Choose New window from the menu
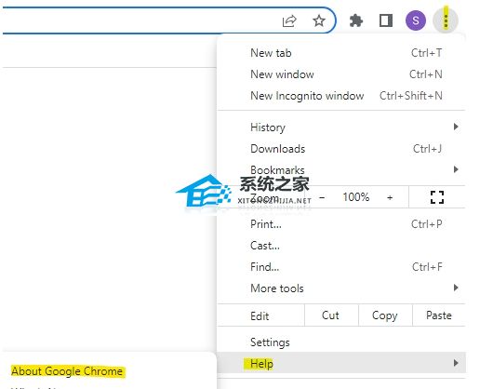The image size is (493, 389). pos(340,74)
